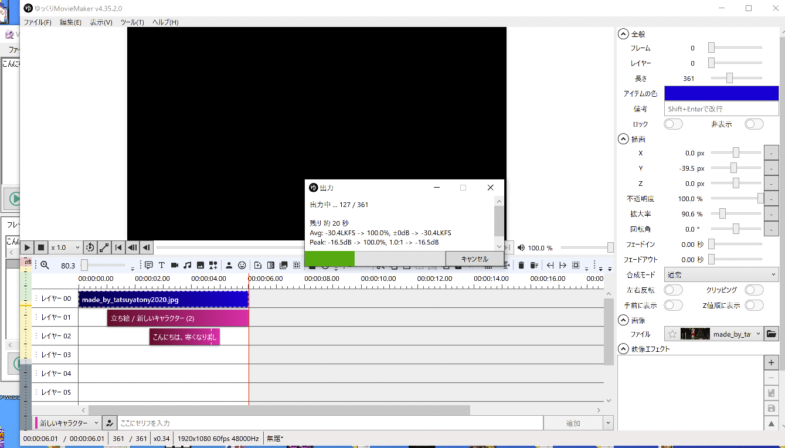
Task: Click the face item smiley icon
Action: click(242, 265)
